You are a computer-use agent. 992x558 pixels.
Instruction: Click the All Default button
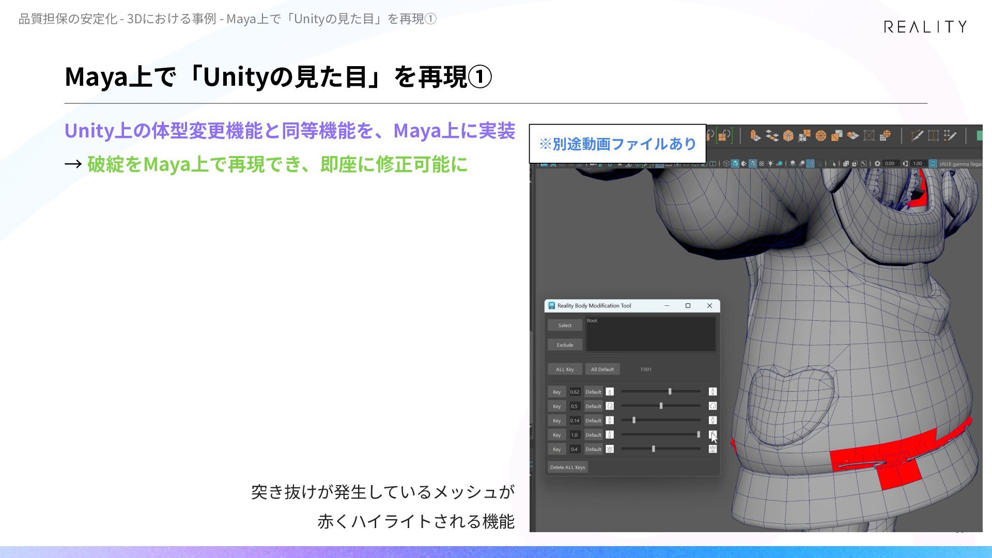tap(602, 369)
